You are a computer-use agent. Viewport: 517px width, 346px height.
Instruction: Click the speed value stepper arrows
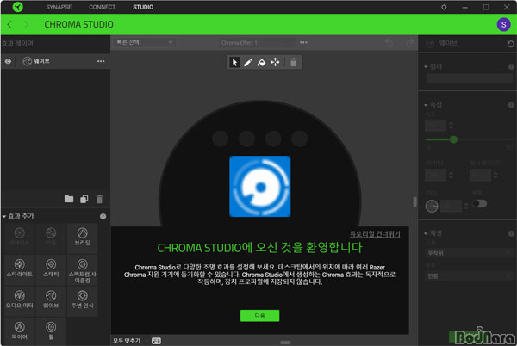click(x=451, y=126)
